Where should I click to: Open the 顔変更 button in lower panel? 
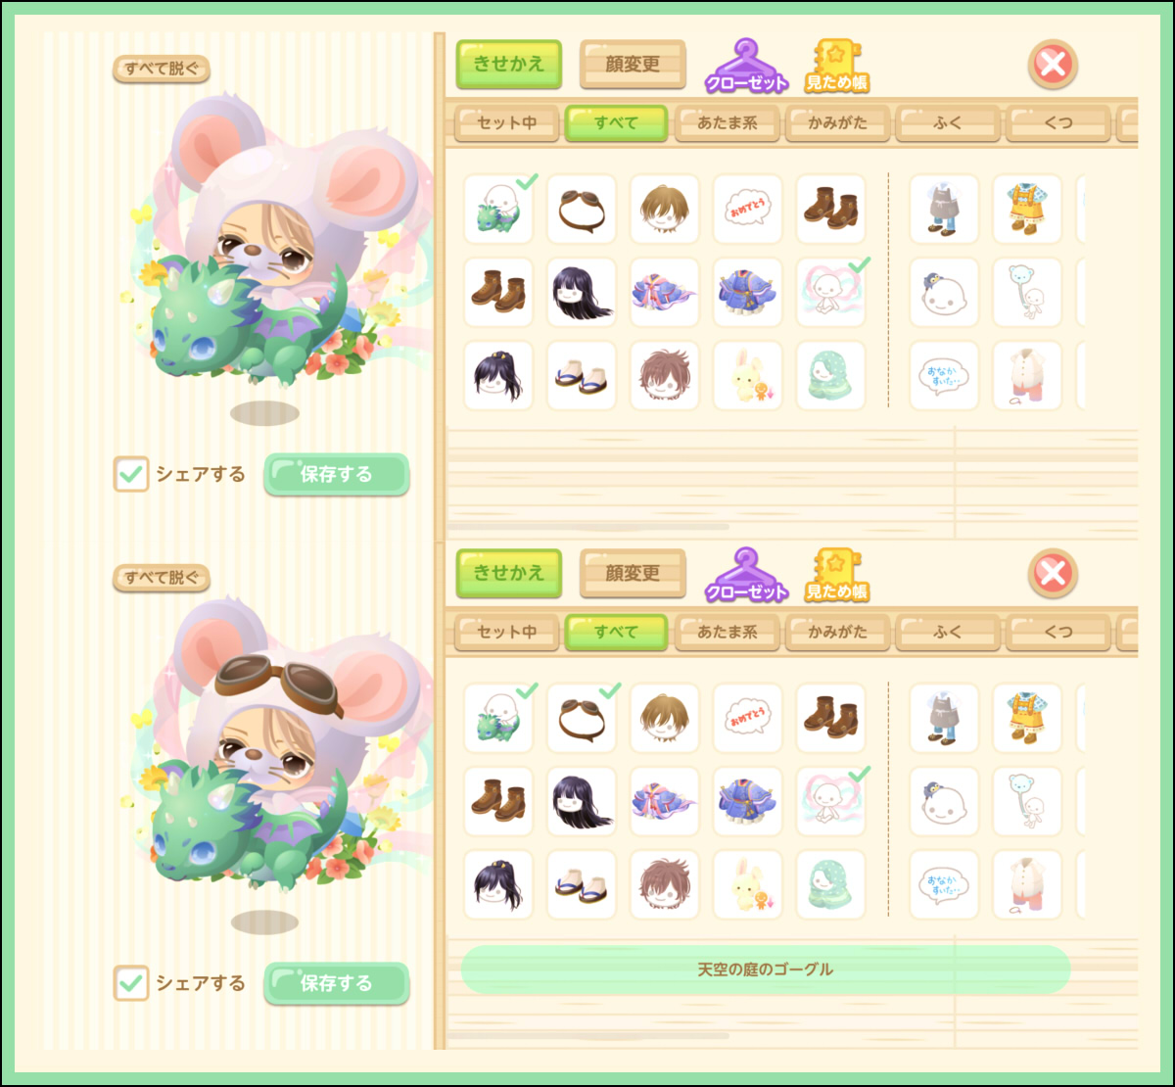(x=633, y=573)
